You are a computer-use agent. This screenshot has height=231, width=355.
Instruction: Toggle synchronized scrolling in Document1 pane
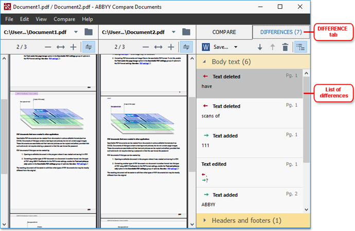coord(88,47)
